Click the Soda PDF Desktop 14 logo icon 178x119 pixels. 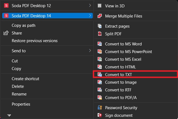click(6, 16)
